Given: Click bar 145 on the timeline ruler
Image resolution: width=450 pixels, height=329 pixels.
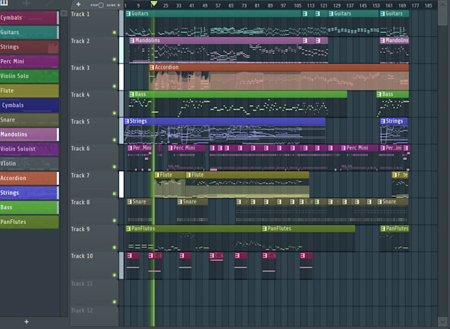Looking at the screenshot, I should click(363, 5).
